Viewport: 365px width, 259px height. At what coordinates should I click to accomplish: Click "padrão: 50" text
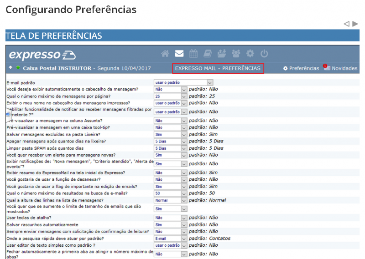202,193
